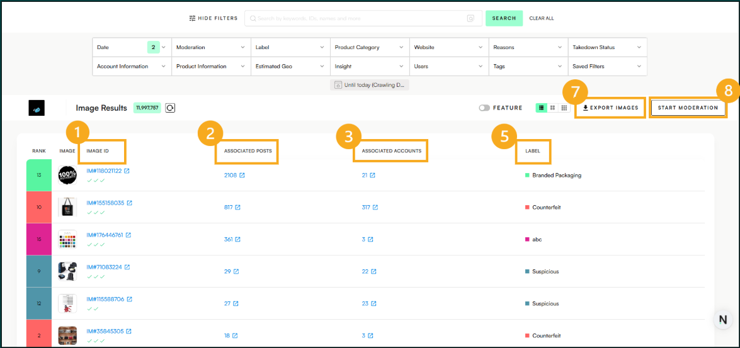Open the Product Category filter dropdown
This screenshot has height=348, width=740.
click(x=370, y=47)
